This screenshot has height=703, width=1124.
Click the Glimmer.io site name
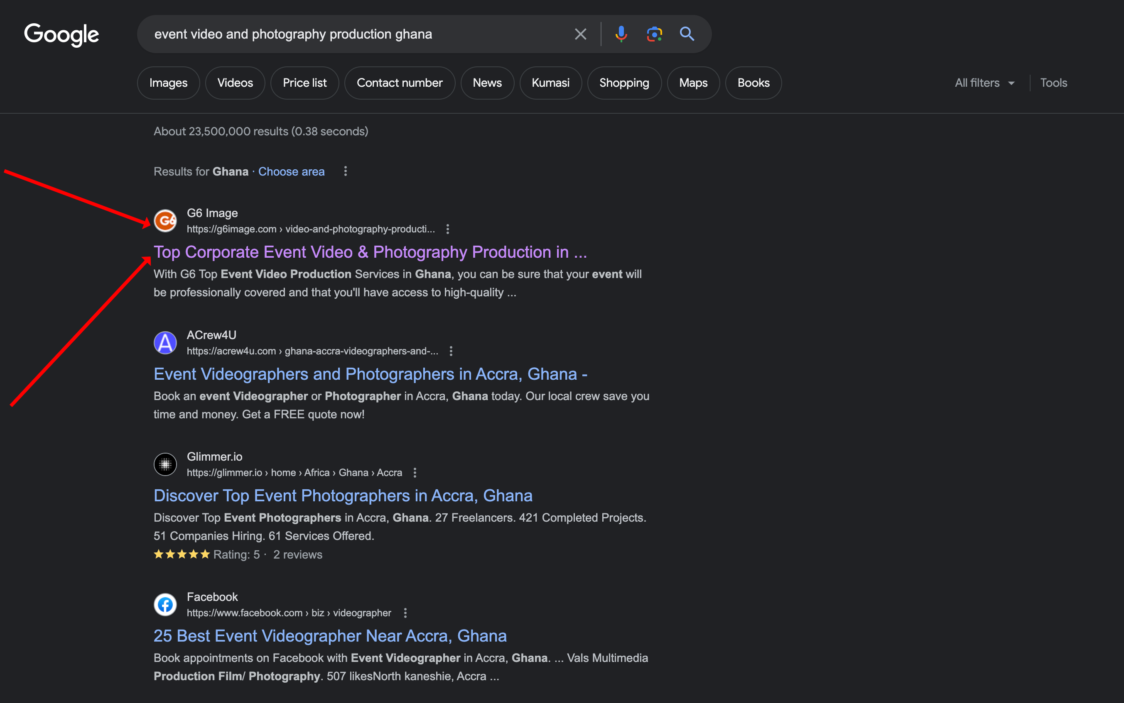(214, 456)
